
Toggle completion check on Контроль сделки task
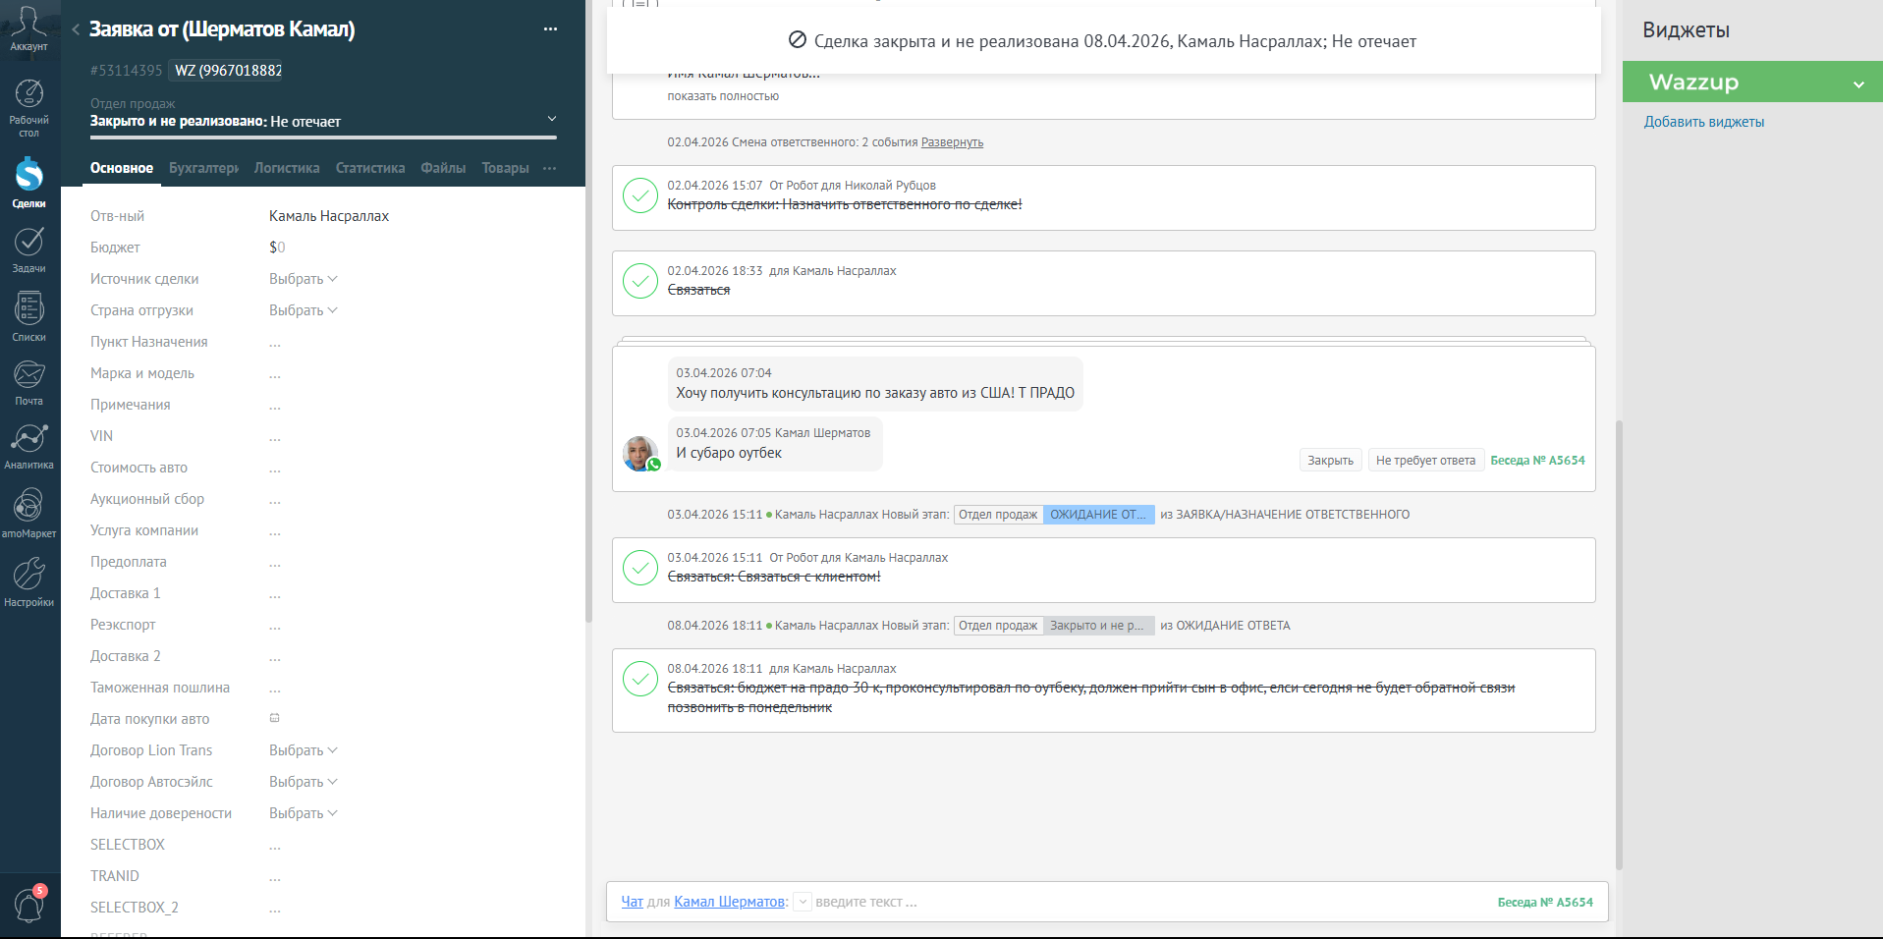pos(640,195)
